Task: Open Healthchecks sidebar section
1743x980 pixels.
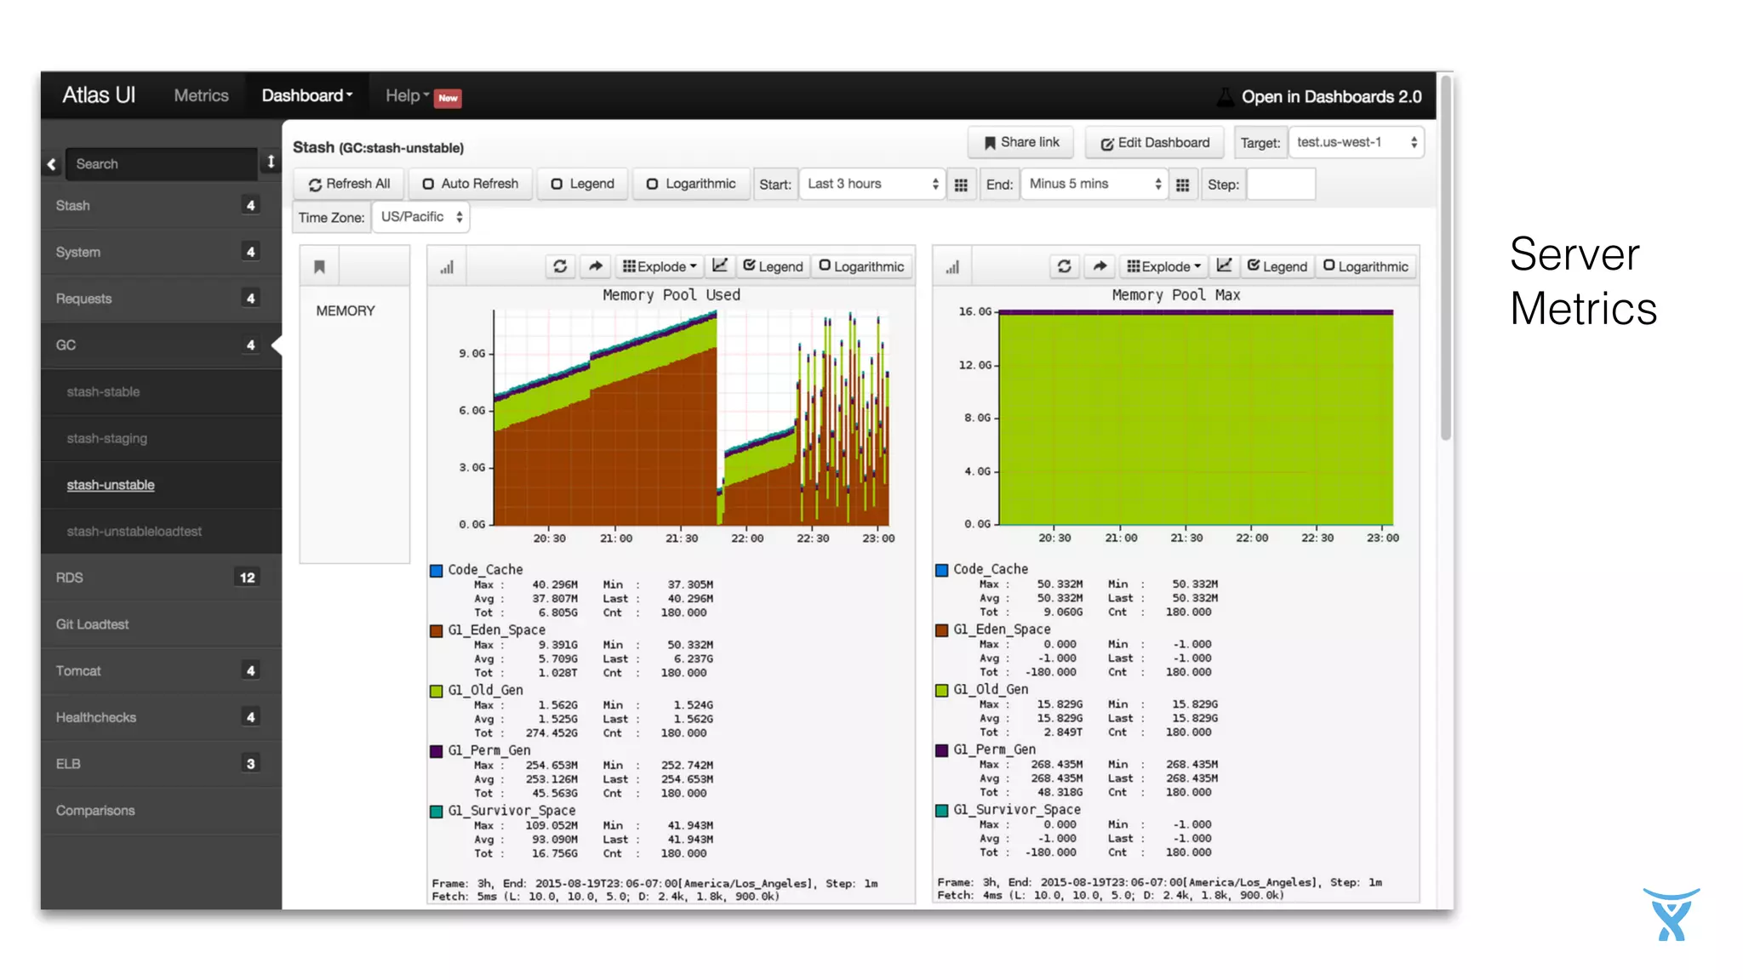Action: pos(161,718)
